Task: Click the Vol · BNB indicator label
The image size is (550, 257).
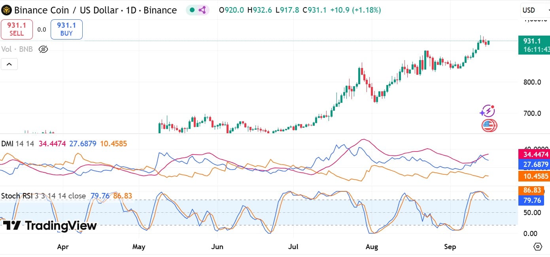Action: (17, 49)
